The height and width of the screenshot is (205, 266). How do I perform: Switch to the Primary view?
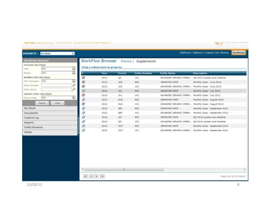[x=126, y=61]
